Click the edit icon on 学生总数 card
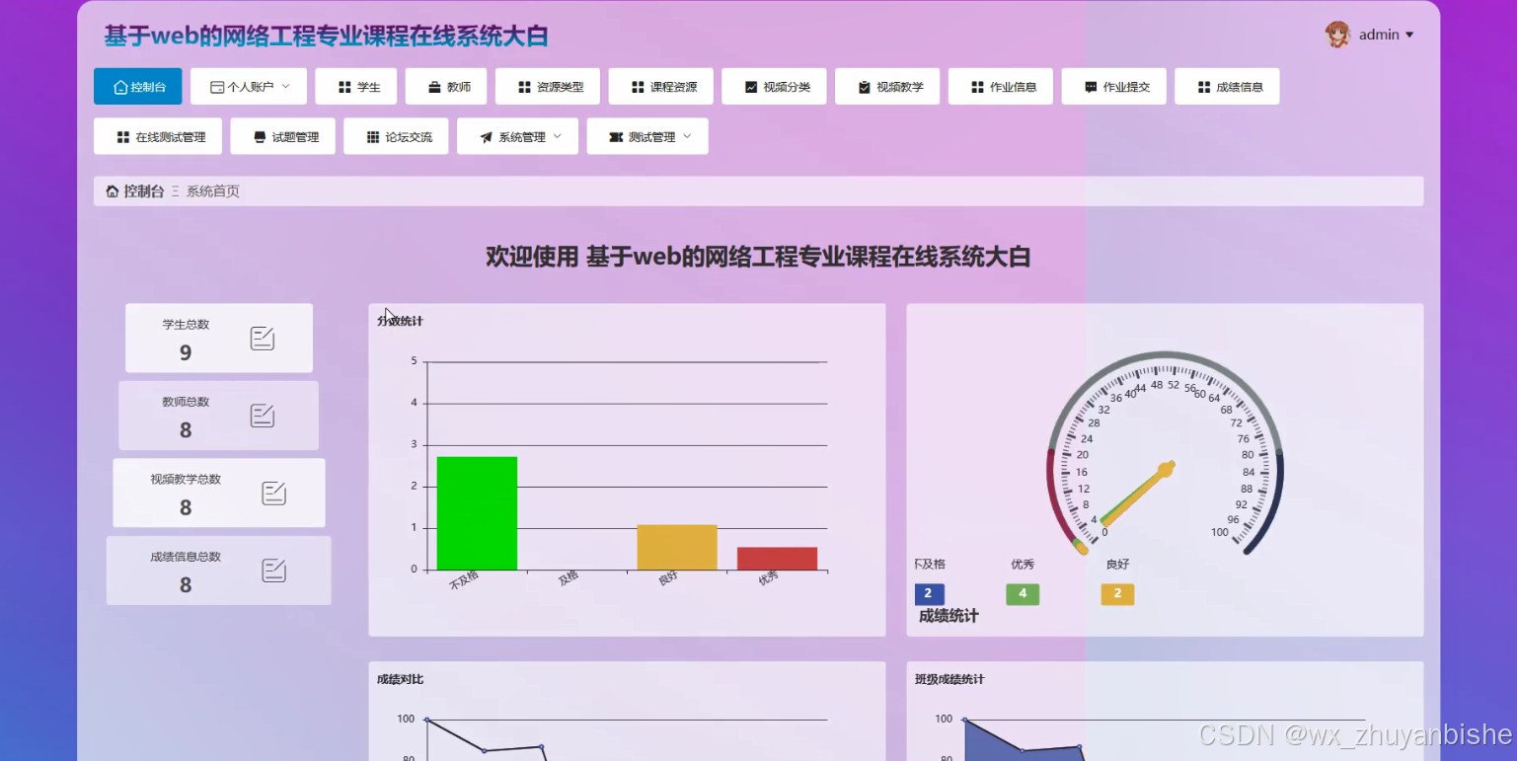The image size is (1517, 761). (262, 337)
